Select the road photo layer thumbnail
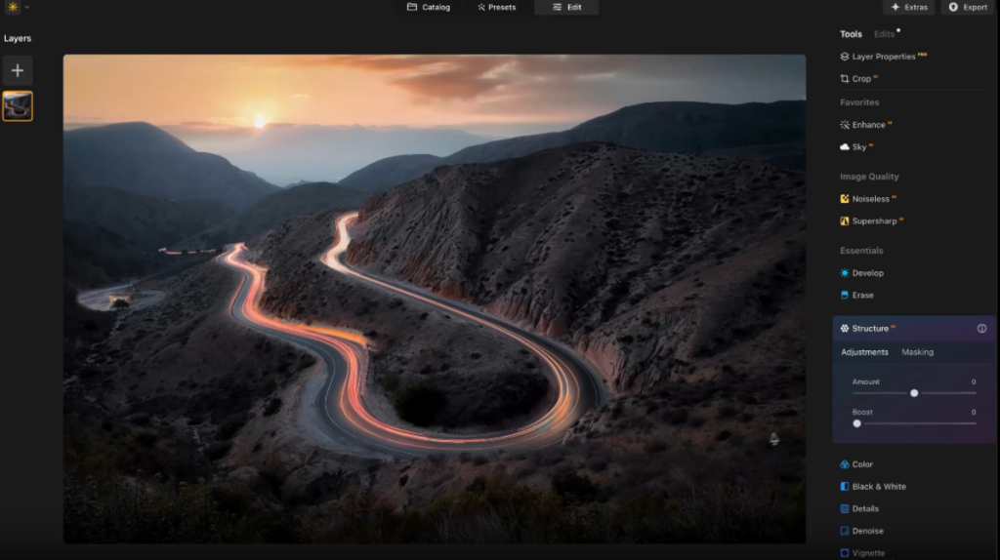The height and width of the screenshot is (560, 1000). click(x=18, y=105)
